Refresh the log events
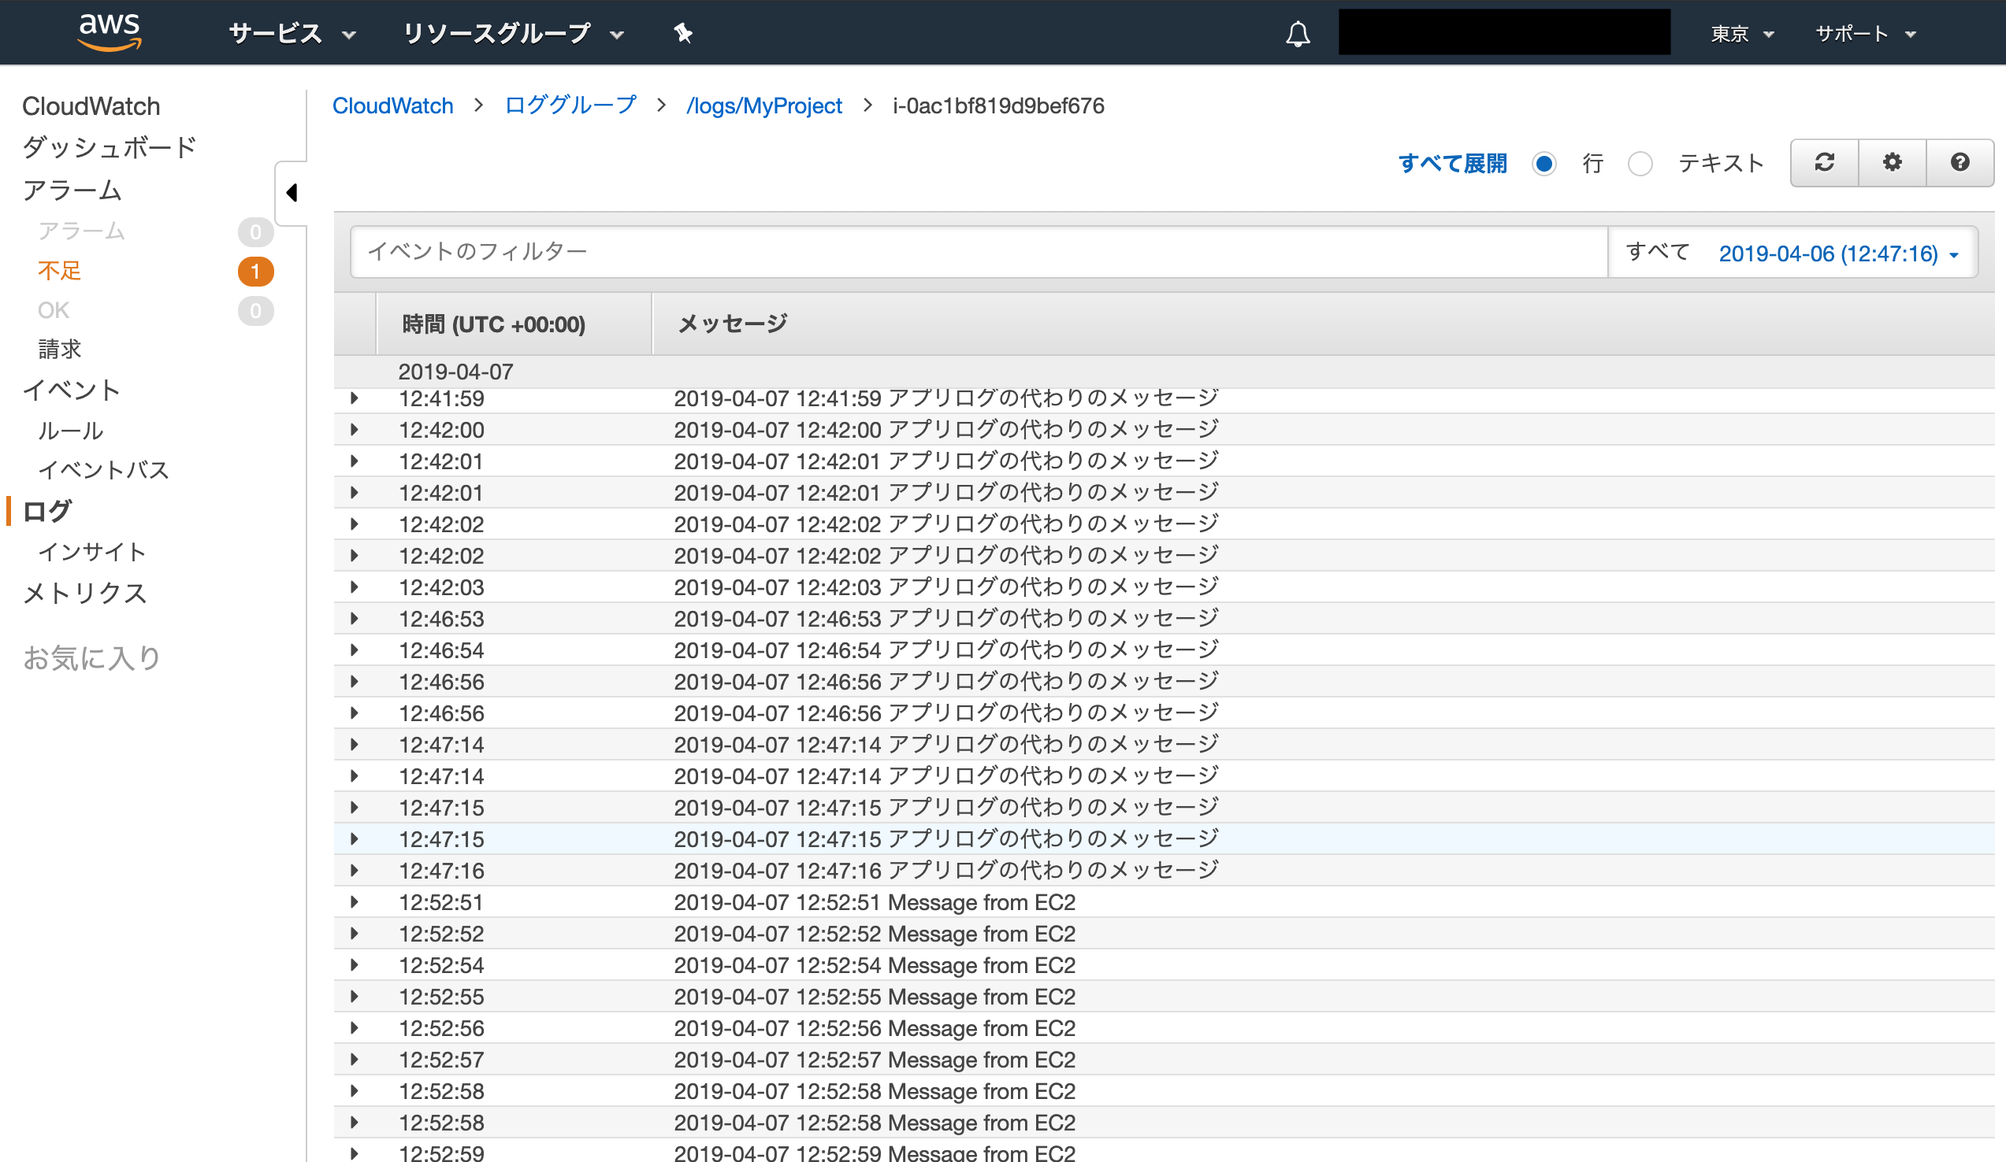Viewport: 2006px width, 1162px height. (x=1824, y=163)
